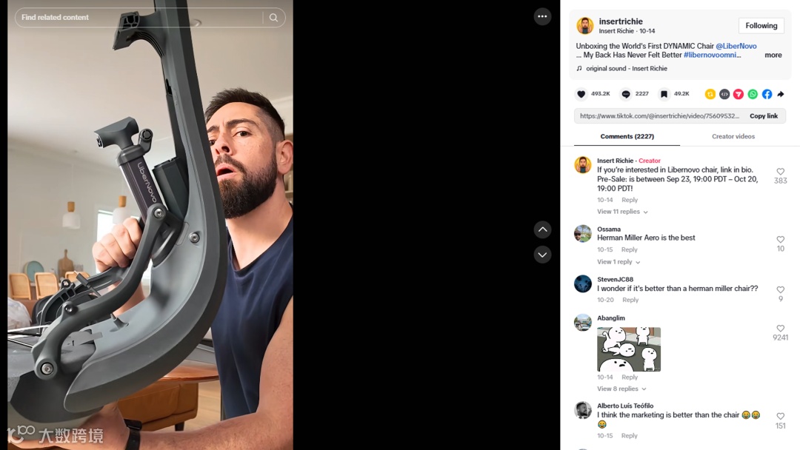
Task: Save video with bookmark icon
Action: [x=664, y=94]
